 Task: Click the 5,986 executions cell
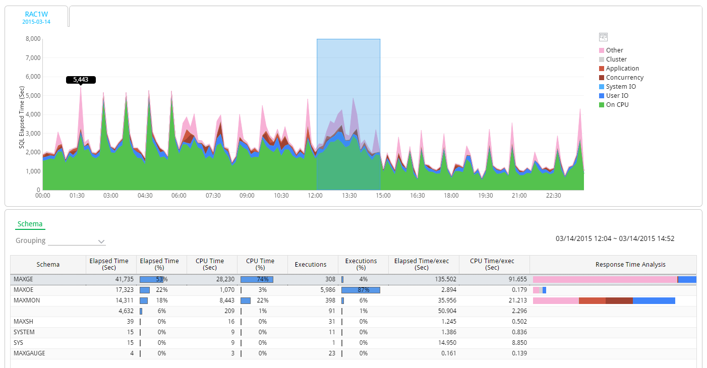313,290
